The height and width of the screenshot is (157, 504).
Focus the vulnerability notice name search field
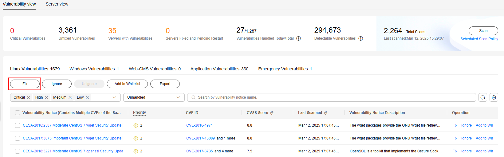pos(332,97)
